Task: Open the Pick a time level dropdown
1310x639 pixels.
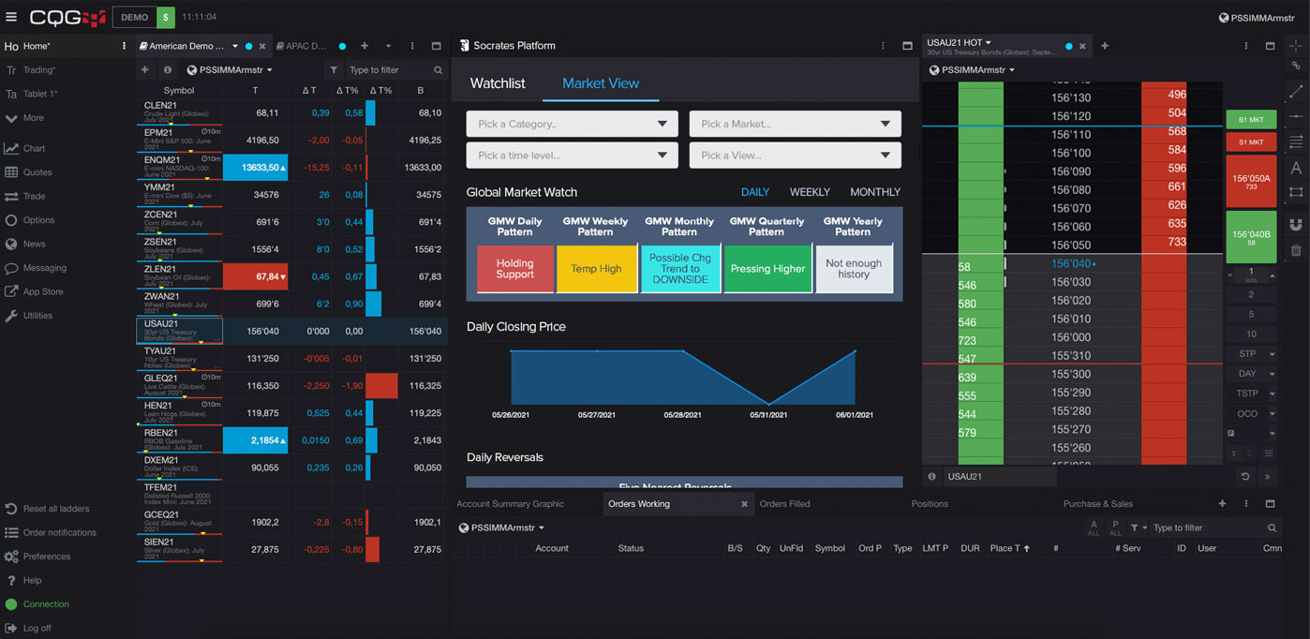Action: click(x=572, y=156)
